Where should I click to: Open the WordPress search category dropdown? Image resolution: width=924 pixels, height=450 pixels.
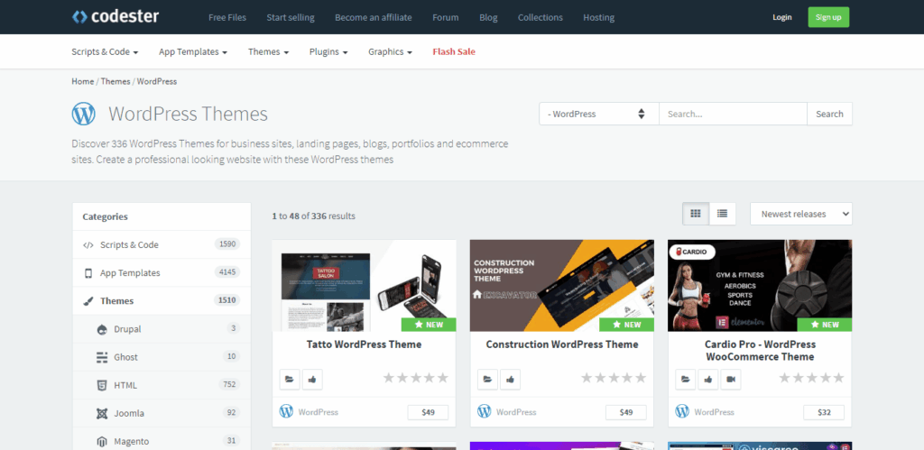(599, 114)
